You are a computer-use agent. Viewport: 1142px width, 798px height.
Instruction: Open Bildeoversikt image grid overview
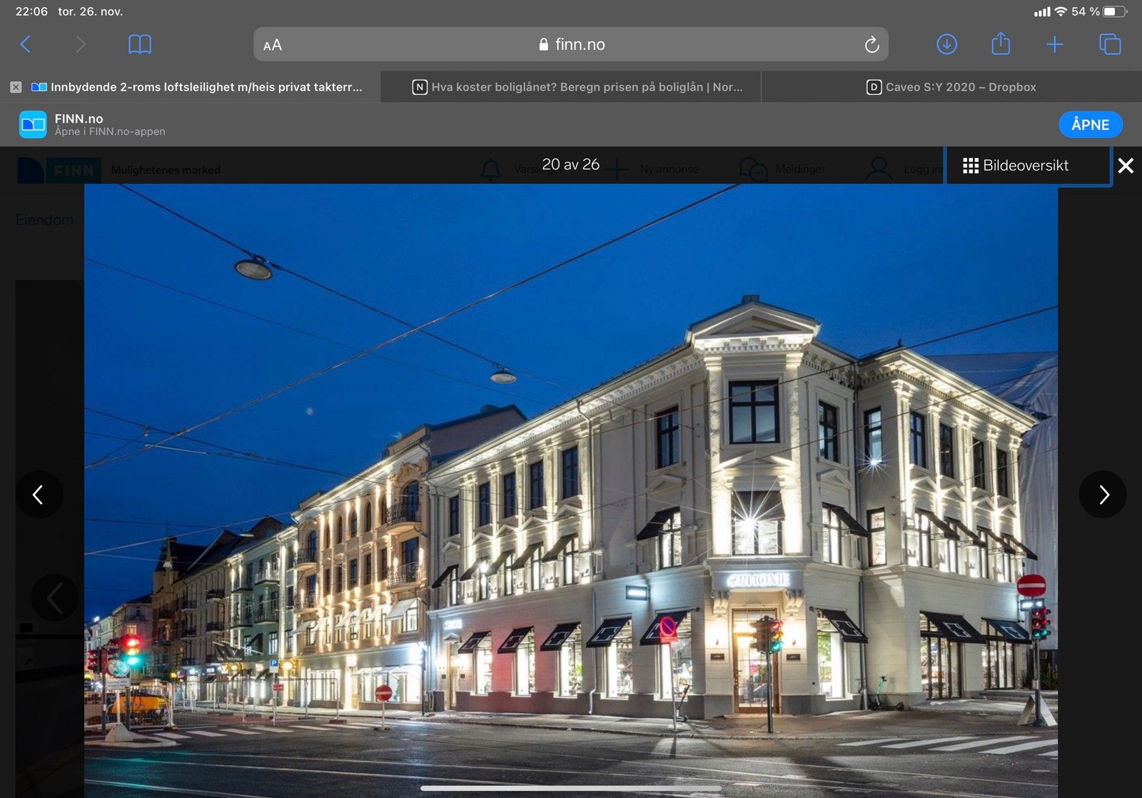click(1015, 166)
